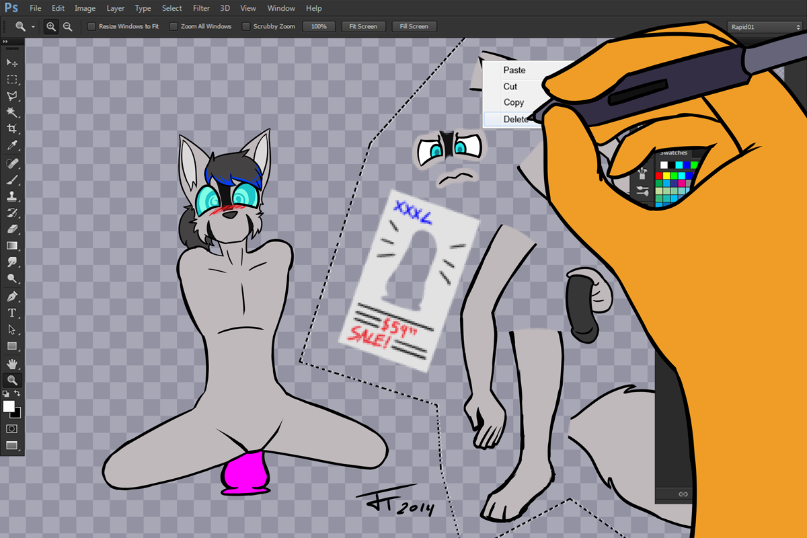
Task: Select the Rectangle shape tool
Action: [x=12, y=346]
